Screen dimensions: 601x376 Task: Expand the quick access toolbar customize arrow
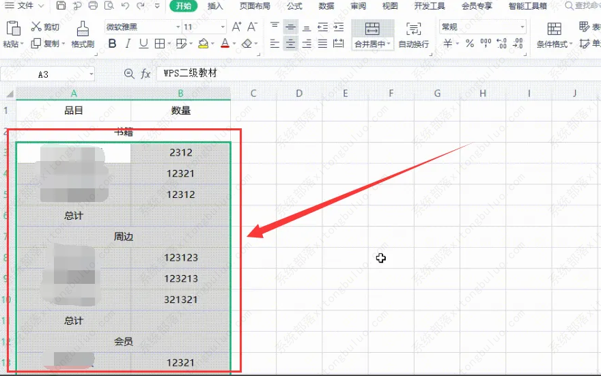click(x=157, y=5)
